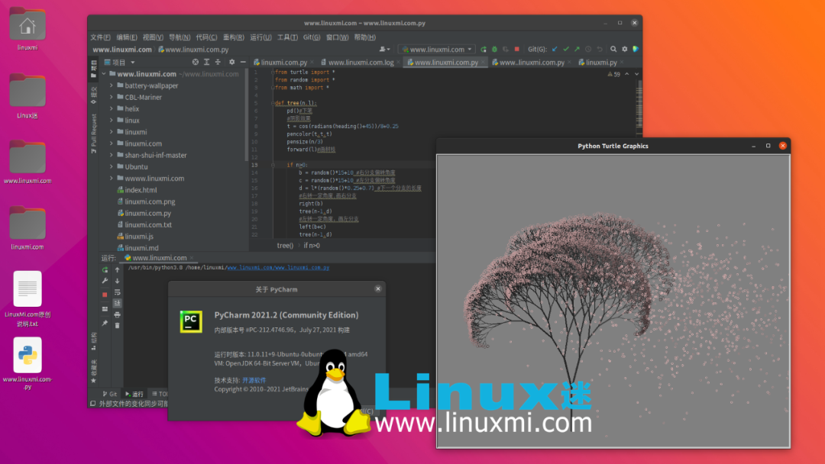Click the down arrow in run console
Screen dimensions: 825x464
tap(118, 281)
